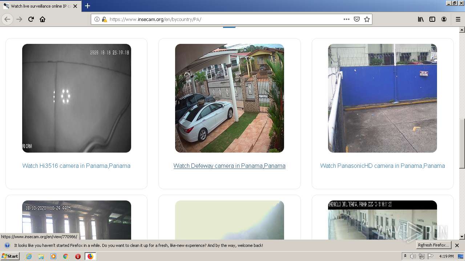Open Watch PanasonicHD camera in Panama link
The image size is (465, 261).
point(383,166)
